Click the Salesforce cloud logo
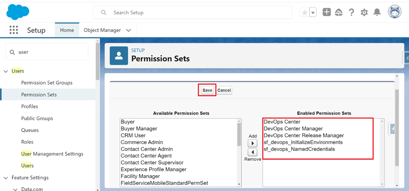 click(x=18, y=12)
